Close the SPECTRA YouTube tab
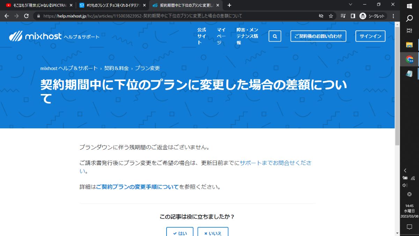 (x=71, y=5)
